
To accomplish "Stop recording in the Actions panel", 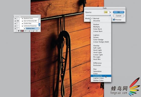I will (19, 31).
